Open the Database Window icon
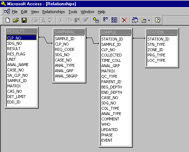The image size is (189, 152). tap(135, 20)
